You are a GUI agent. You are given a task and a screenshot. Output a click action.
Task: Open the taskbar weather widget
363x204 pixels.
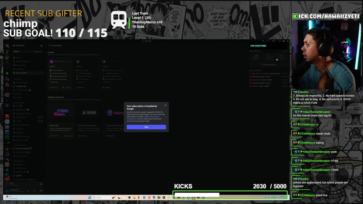coord(11,197)
